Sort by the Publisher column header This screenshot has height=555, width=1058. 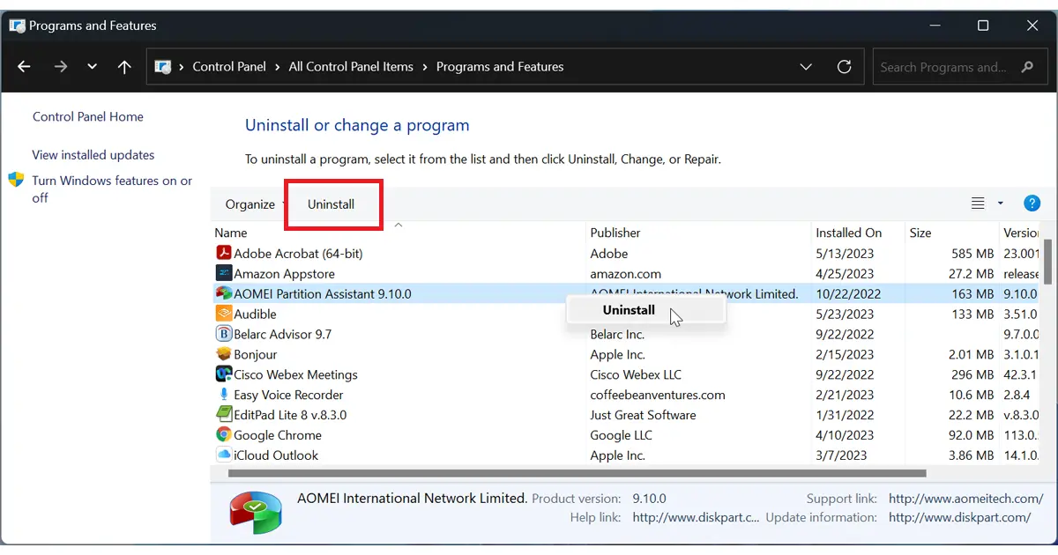click(615, 233)
